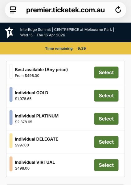
Task: Click the blue swatch beside Individual PLATINUM
Action: tap(11, 117)
